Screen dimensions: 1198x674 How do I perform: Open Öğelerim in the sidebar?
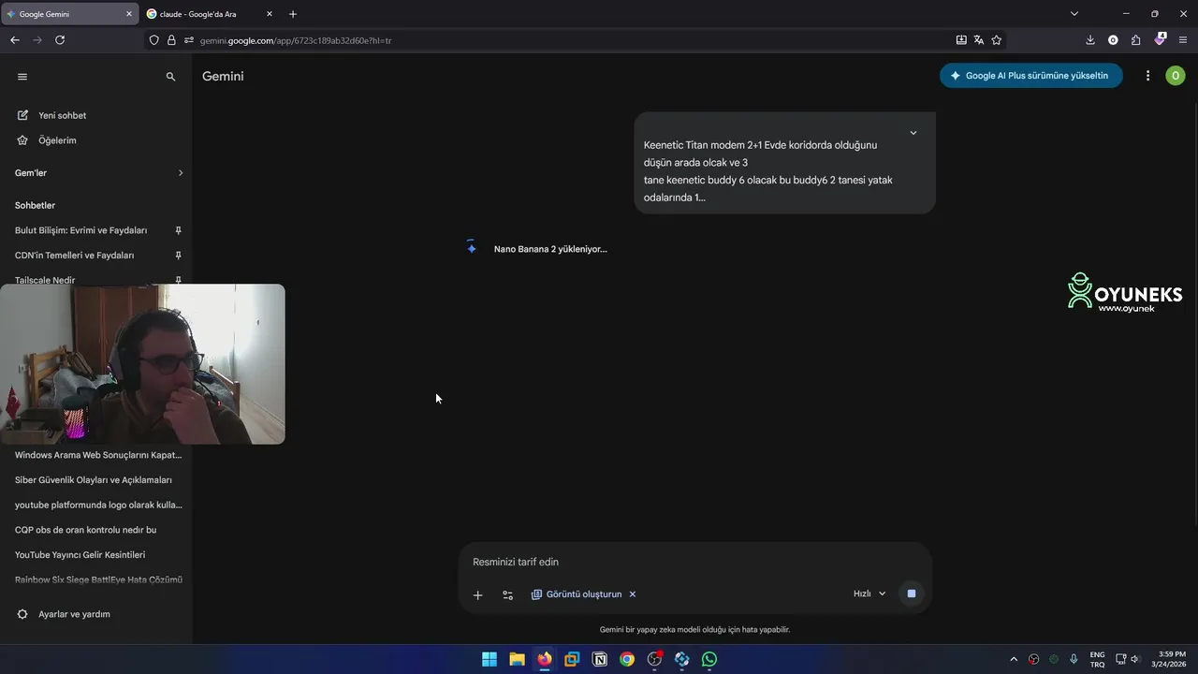pyautogui.click(x=57, y=140)
